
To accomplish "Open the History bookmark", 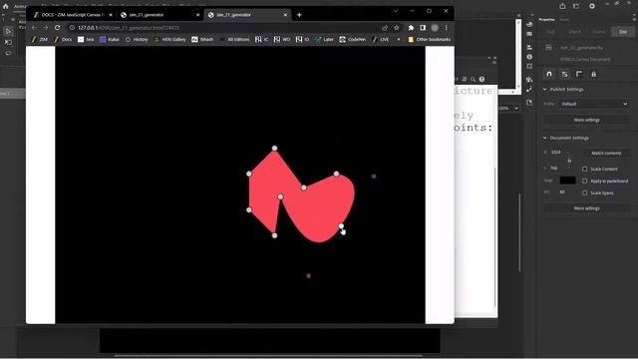I will (137, 40).
